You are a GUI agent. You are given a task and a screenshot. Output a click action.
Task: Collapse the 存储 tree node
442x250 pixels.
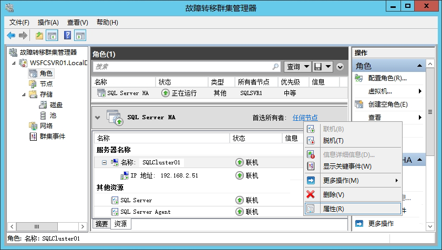24,95
